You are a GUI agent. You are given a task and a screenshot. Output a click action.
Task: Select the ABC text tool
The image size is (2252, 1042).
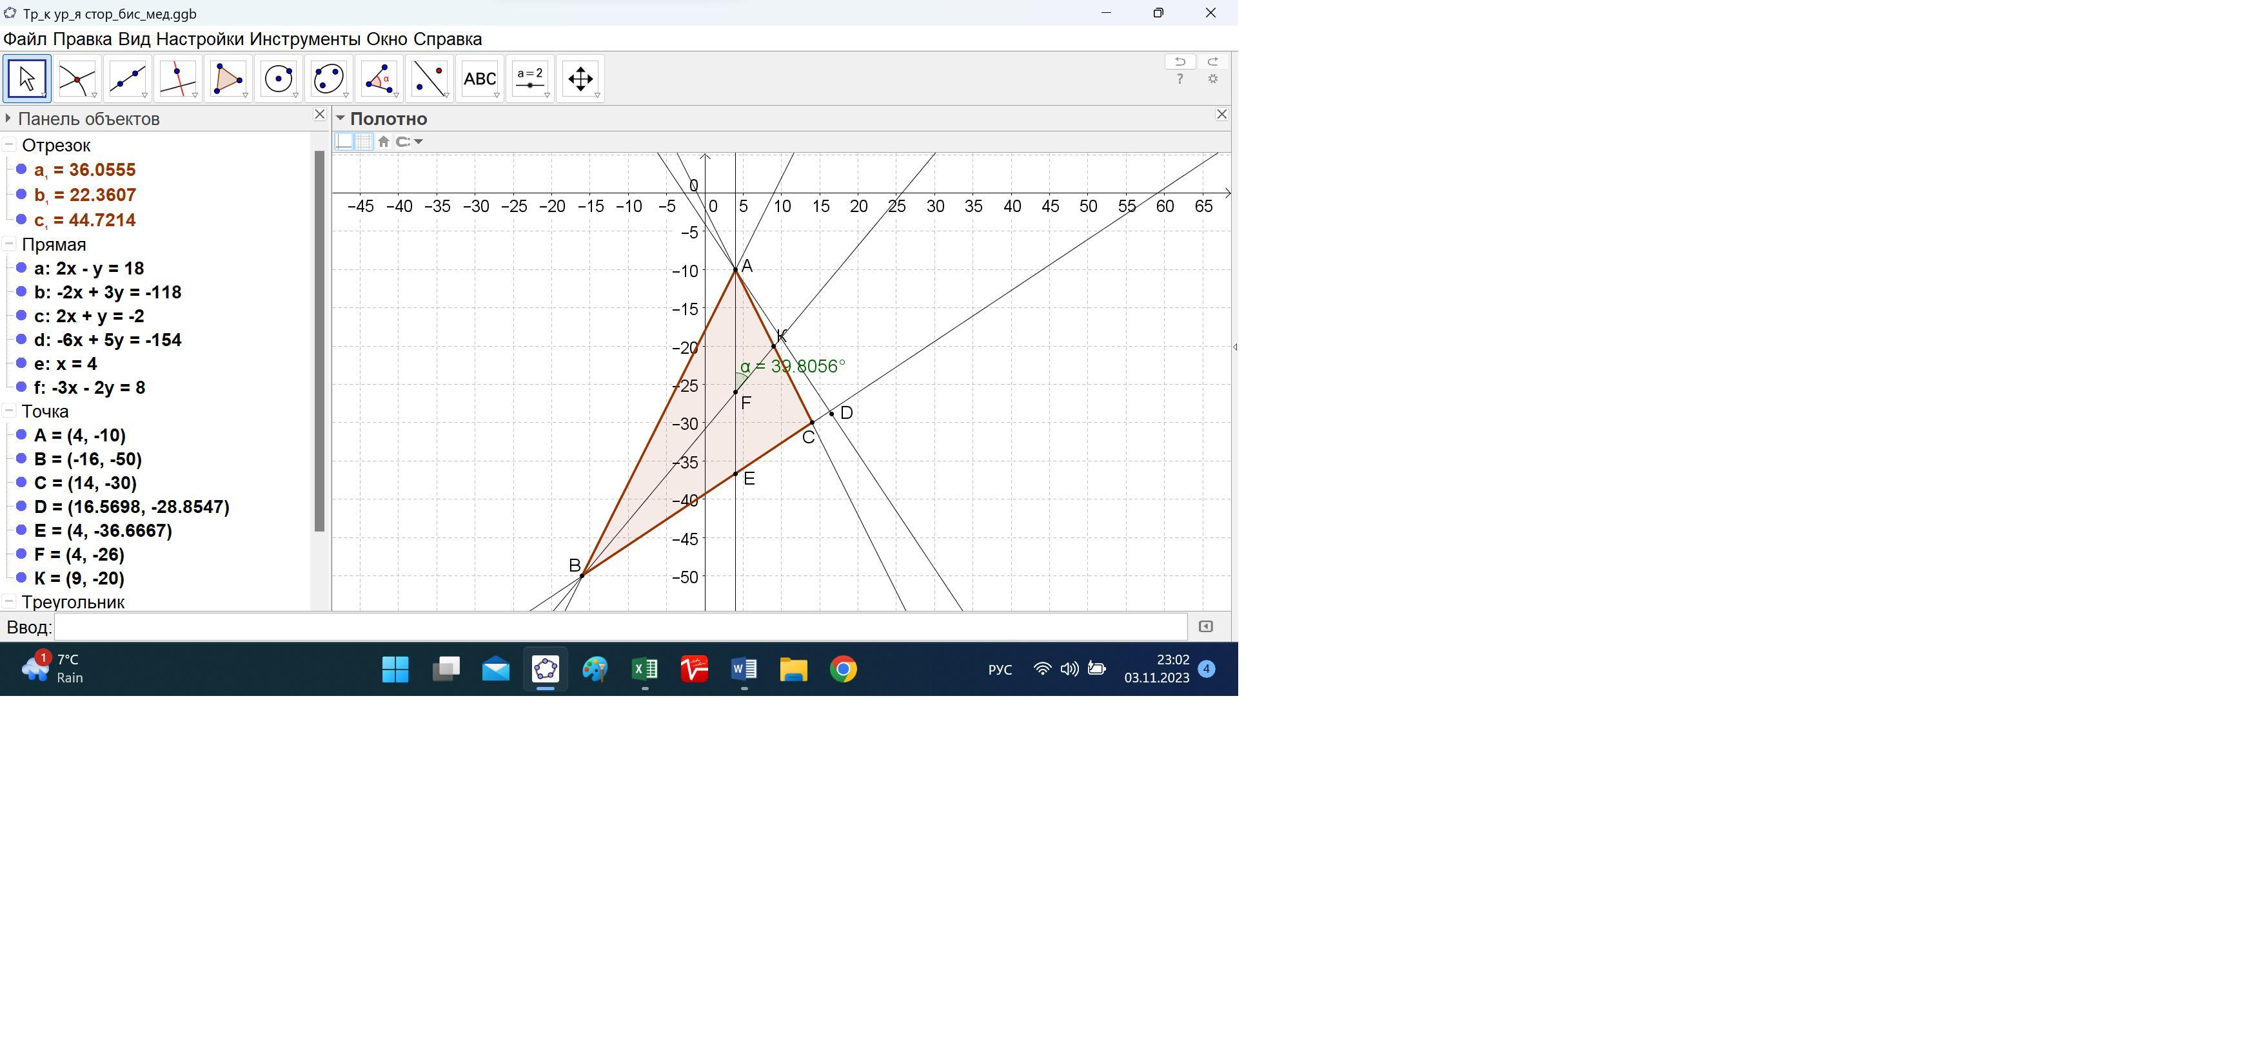click(x=479, y=79)
